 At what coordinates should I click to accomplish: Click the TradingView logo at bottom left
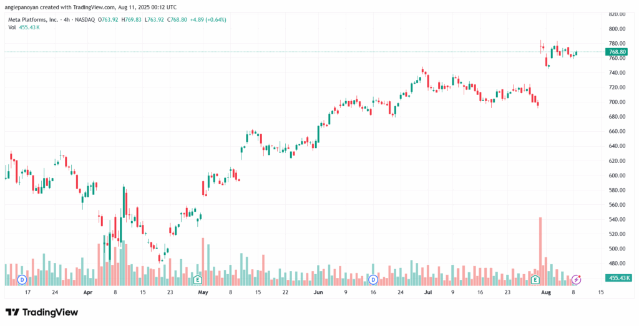41,312
